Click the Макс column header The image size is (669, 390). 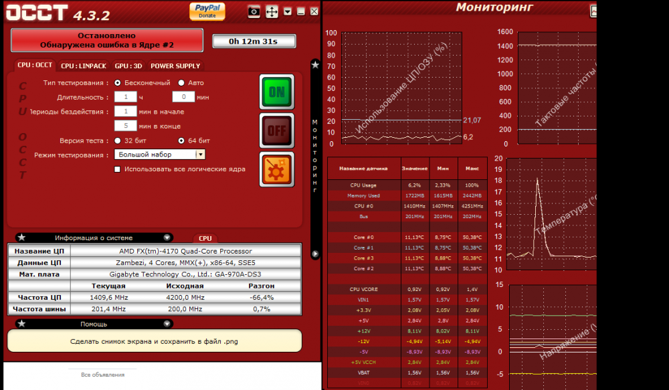(x=472, y=169)
